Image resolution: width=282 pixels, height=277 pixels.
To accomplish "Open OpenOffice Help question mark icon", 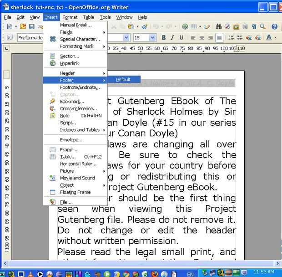I will point(274,27).
